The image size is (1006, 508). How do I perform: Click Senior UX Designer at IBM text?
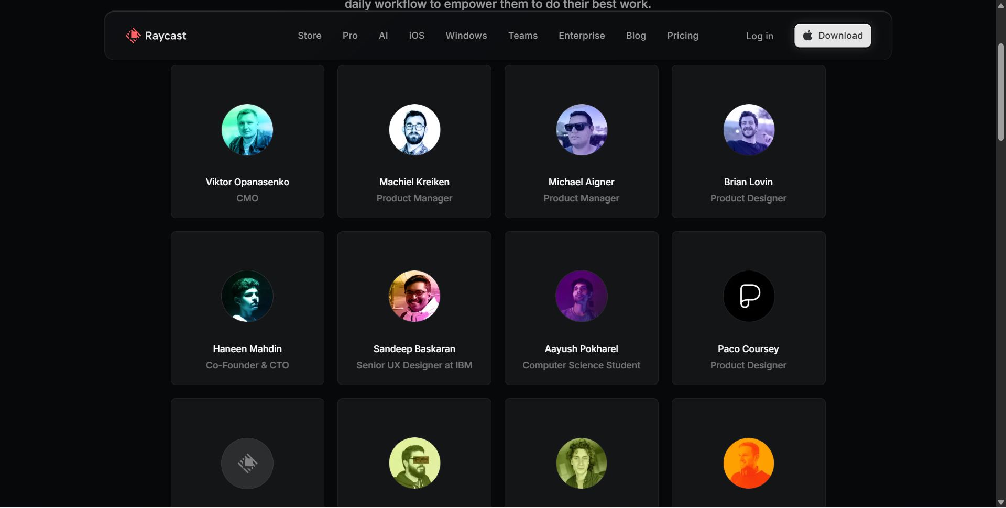pos(414,365)
